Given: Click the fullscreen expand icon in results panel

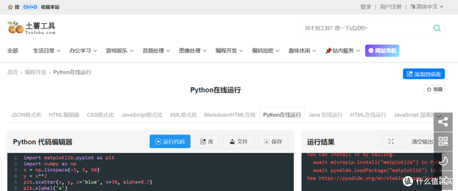Looking at the screenshot, I should pyautogui.click(x=391, y=142).
